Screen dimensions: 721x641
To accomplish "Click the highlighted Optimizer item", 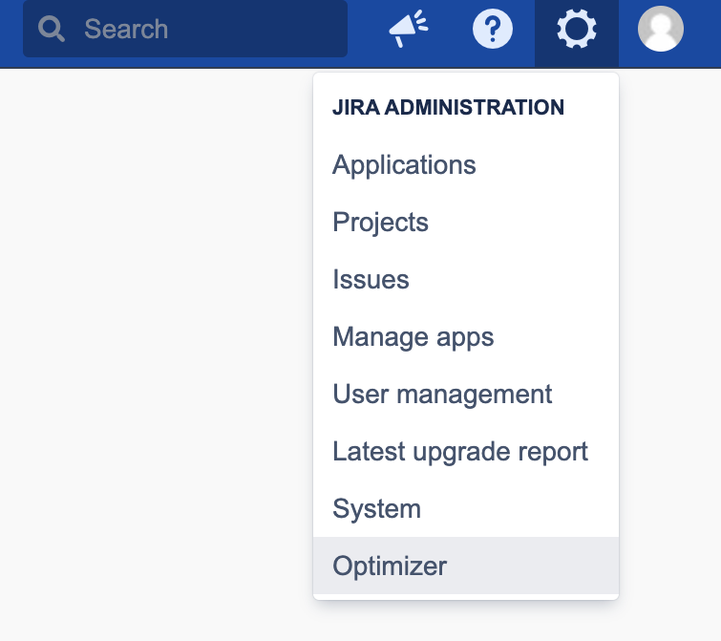I will pos(390,566).
